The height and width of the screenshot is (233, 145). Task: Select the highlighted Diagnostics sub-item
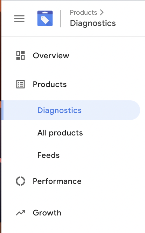71,110
